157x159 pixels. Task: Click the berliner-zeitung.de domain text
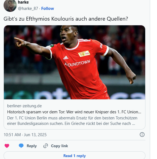24,106
